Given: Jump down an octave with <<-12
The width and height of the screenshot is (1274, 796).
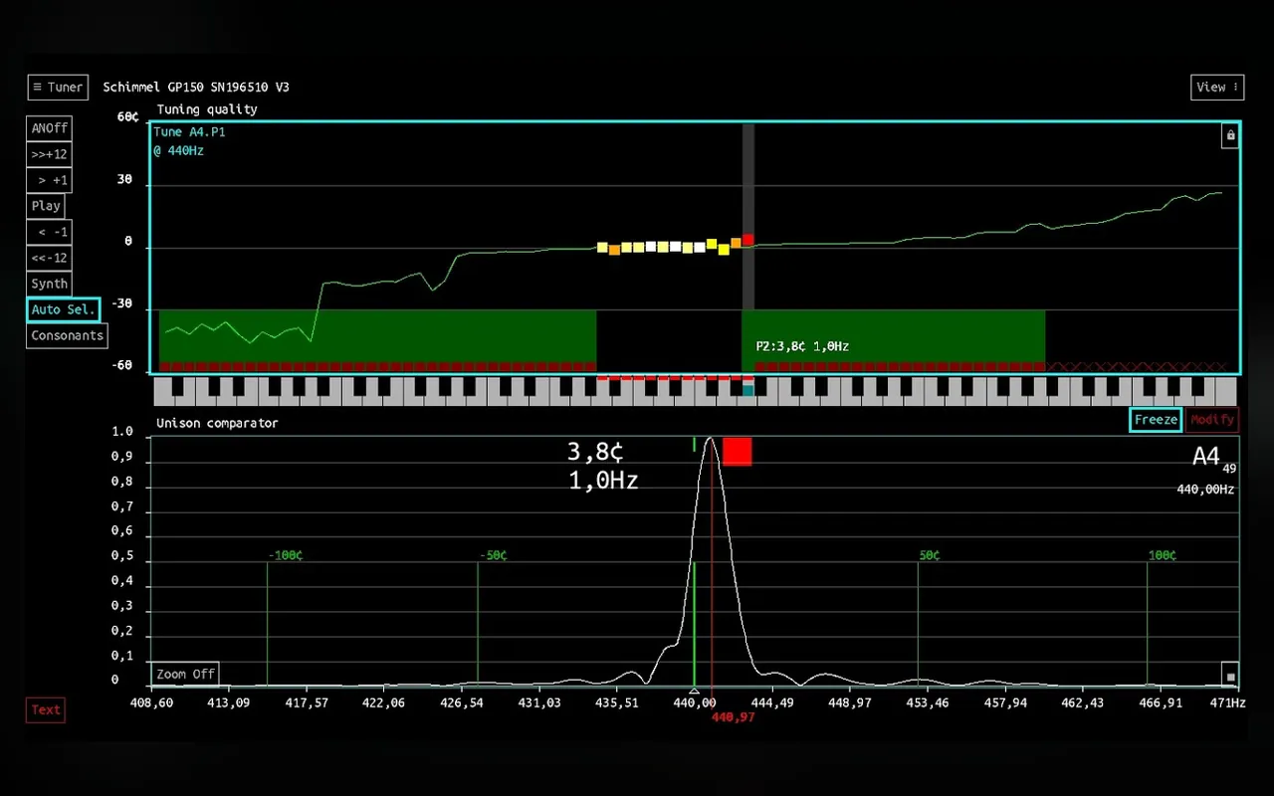Looking at the screenshot, I should coord(49,258).
